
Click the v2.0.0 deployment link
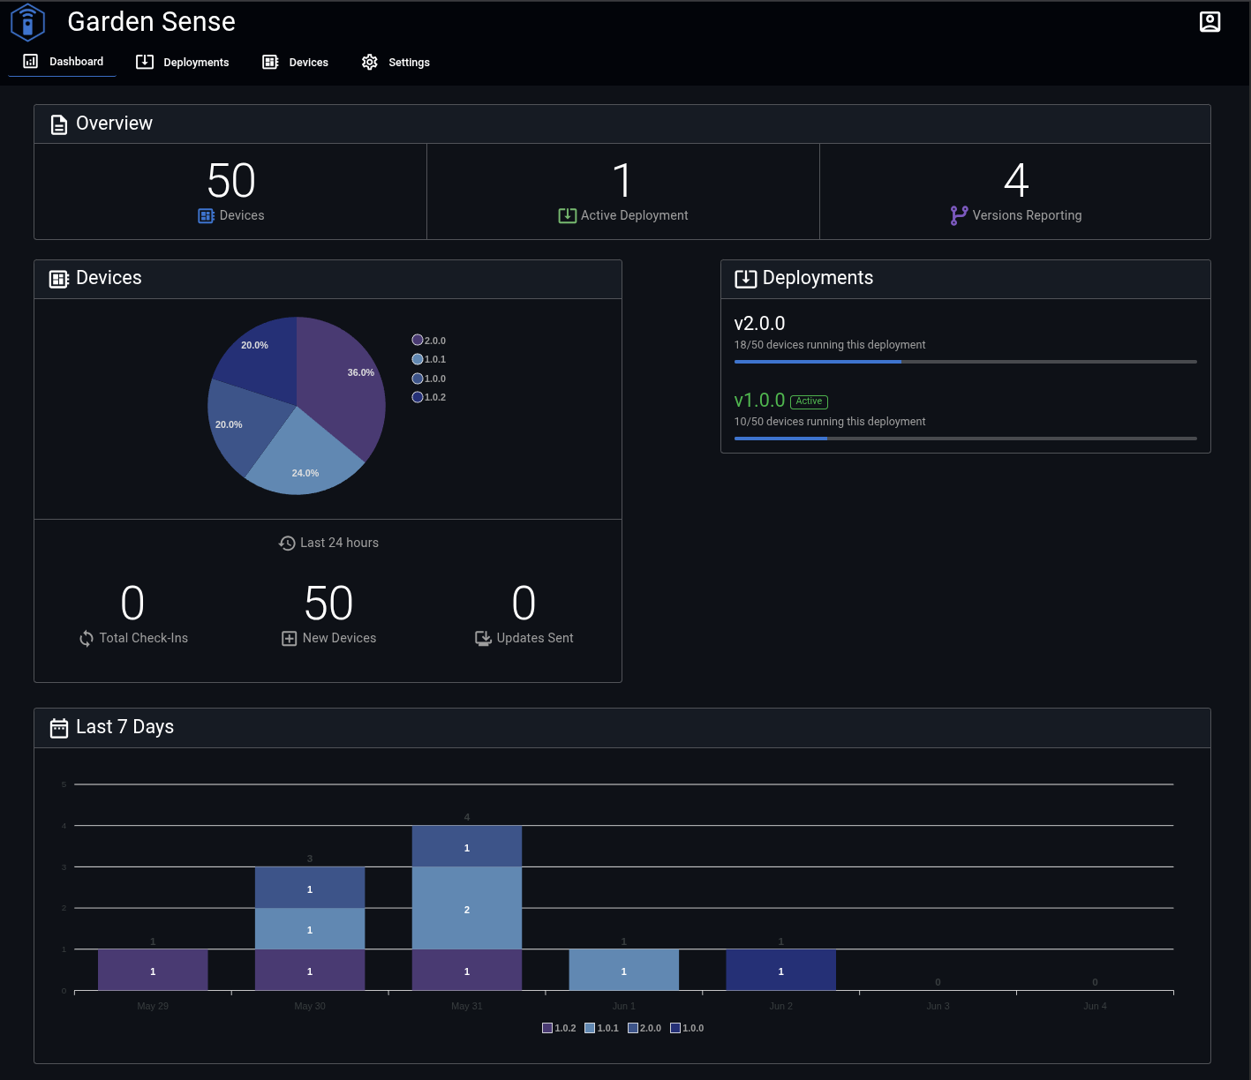click(x=759, y=323)
